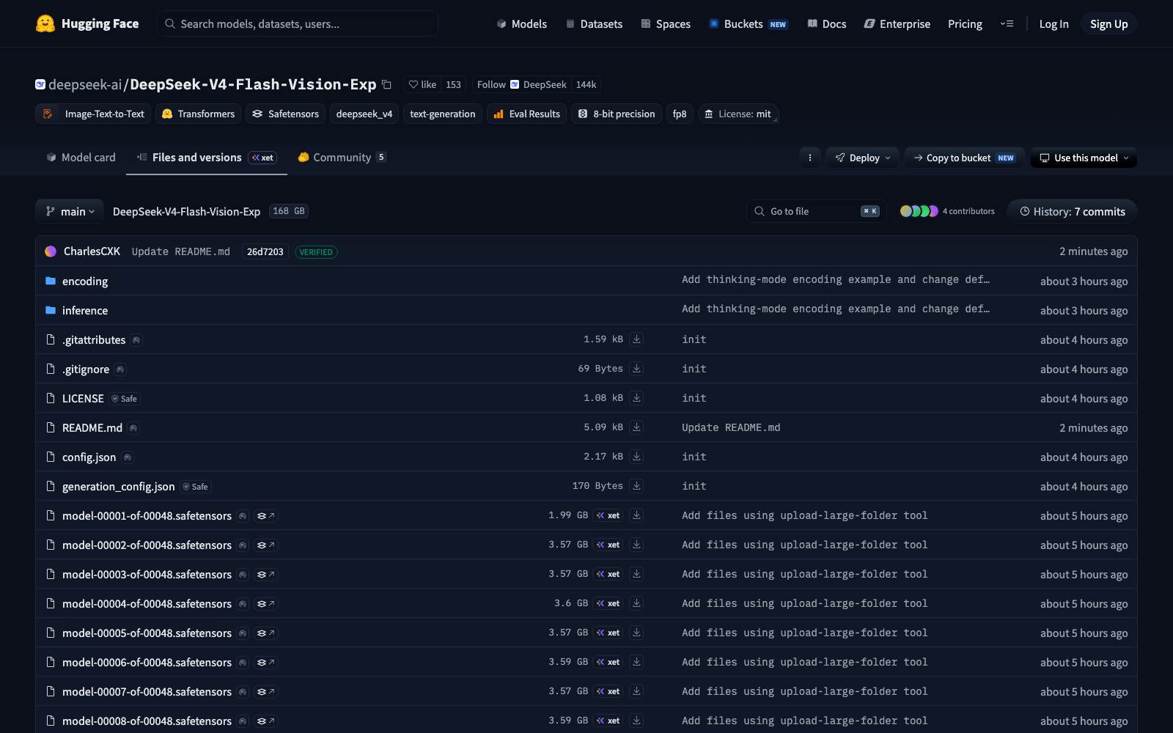Open the Deploy dropdown
The height and width of the screenshot is (733, 1173).
point(863,158)
